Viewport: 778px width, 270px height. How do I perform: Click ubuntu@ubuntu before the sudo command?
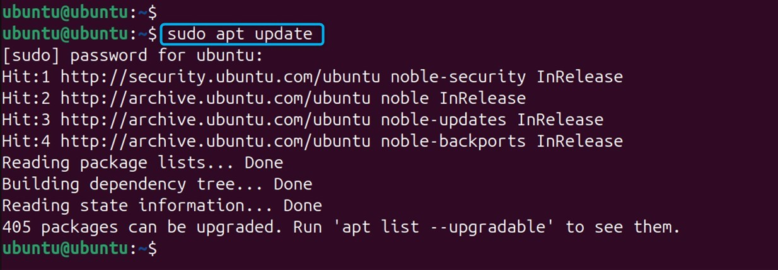(x=64, y=34)
